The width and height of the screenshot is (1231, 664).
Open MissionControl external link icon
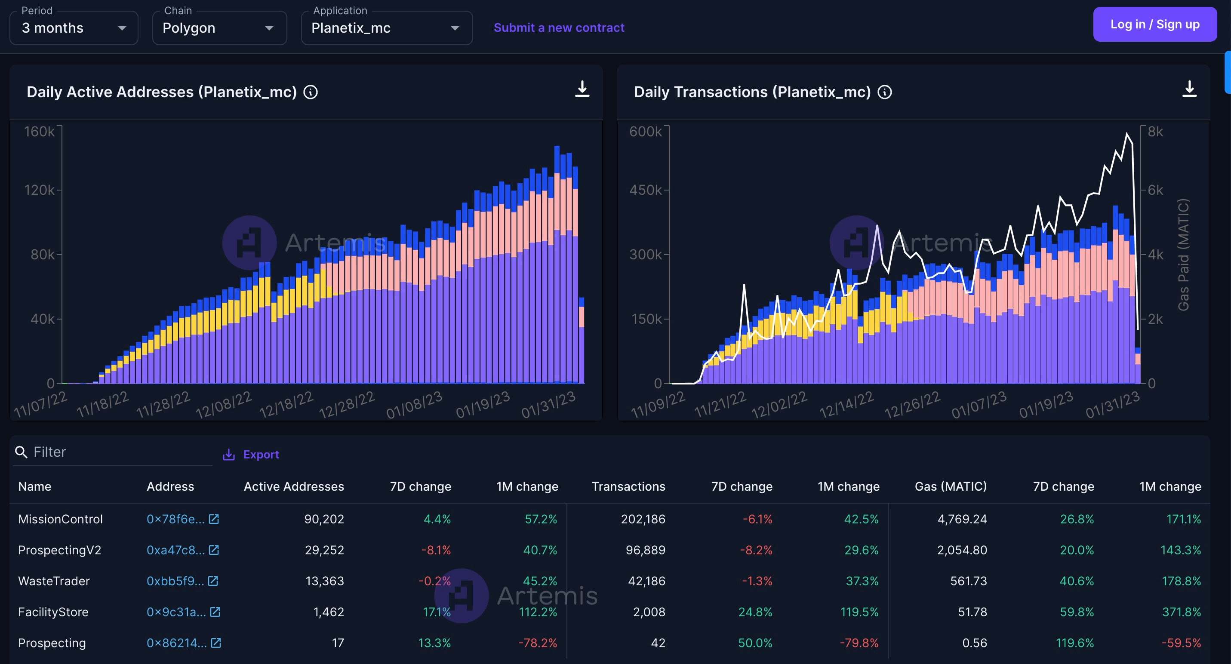[214, 519]
